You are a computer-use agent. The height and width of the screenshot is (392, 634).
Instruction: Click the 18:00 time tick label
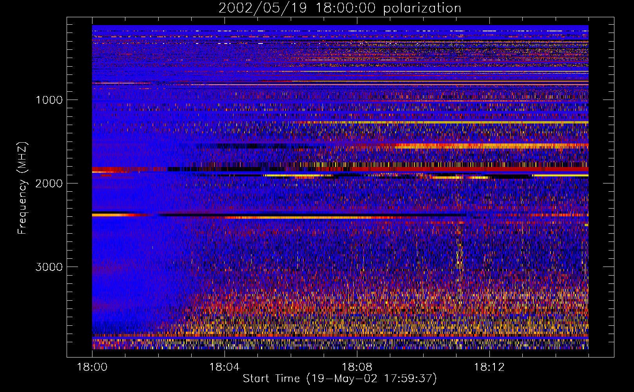pos(92,367)
